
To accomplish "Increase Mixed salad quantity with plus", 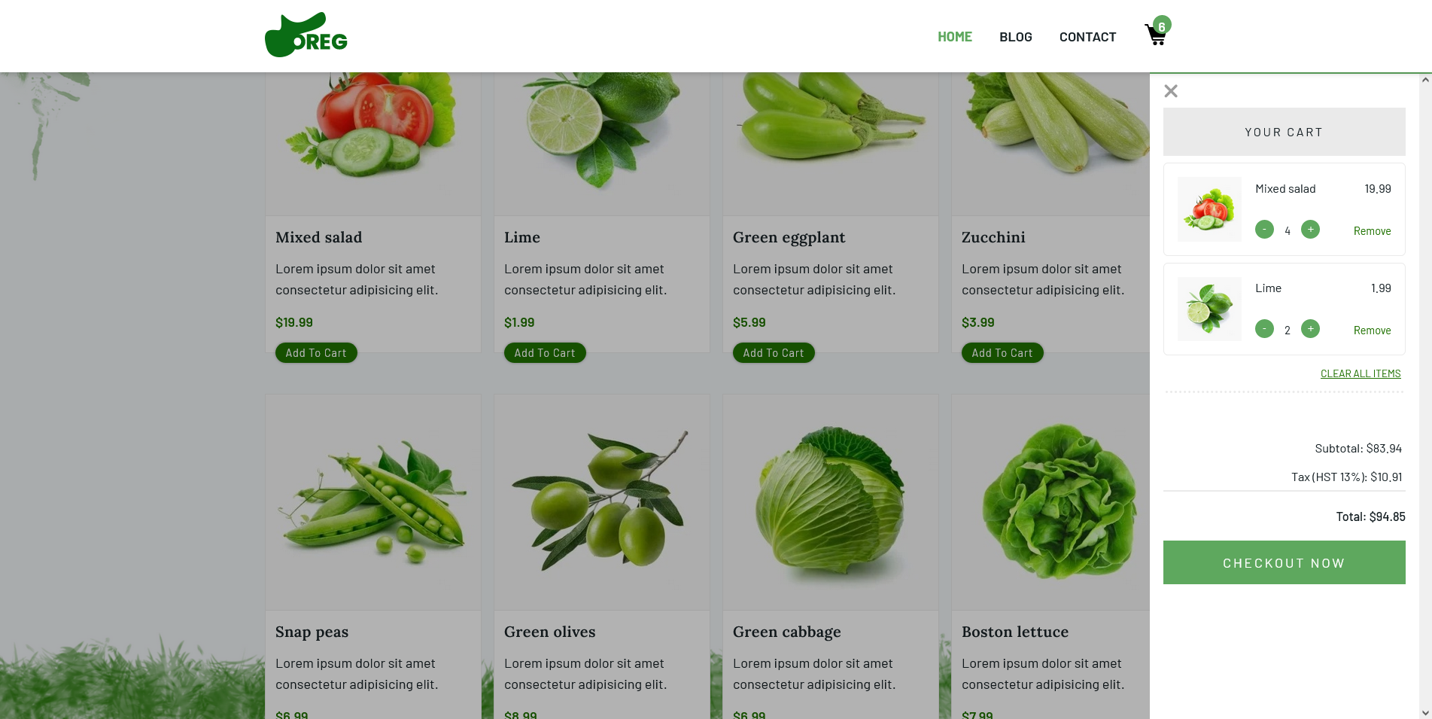I will (1310, 229).
